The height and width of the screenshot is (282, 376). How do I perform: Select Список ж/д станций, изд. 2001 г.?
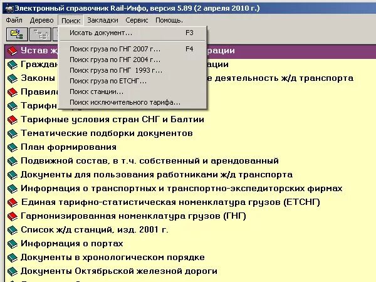tap(95, 230)
